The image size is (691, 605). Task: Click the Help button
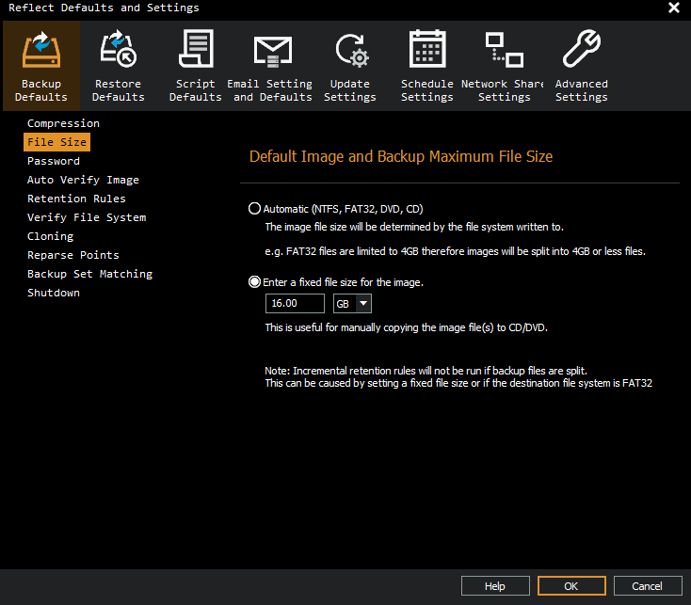tap(495, 586)
